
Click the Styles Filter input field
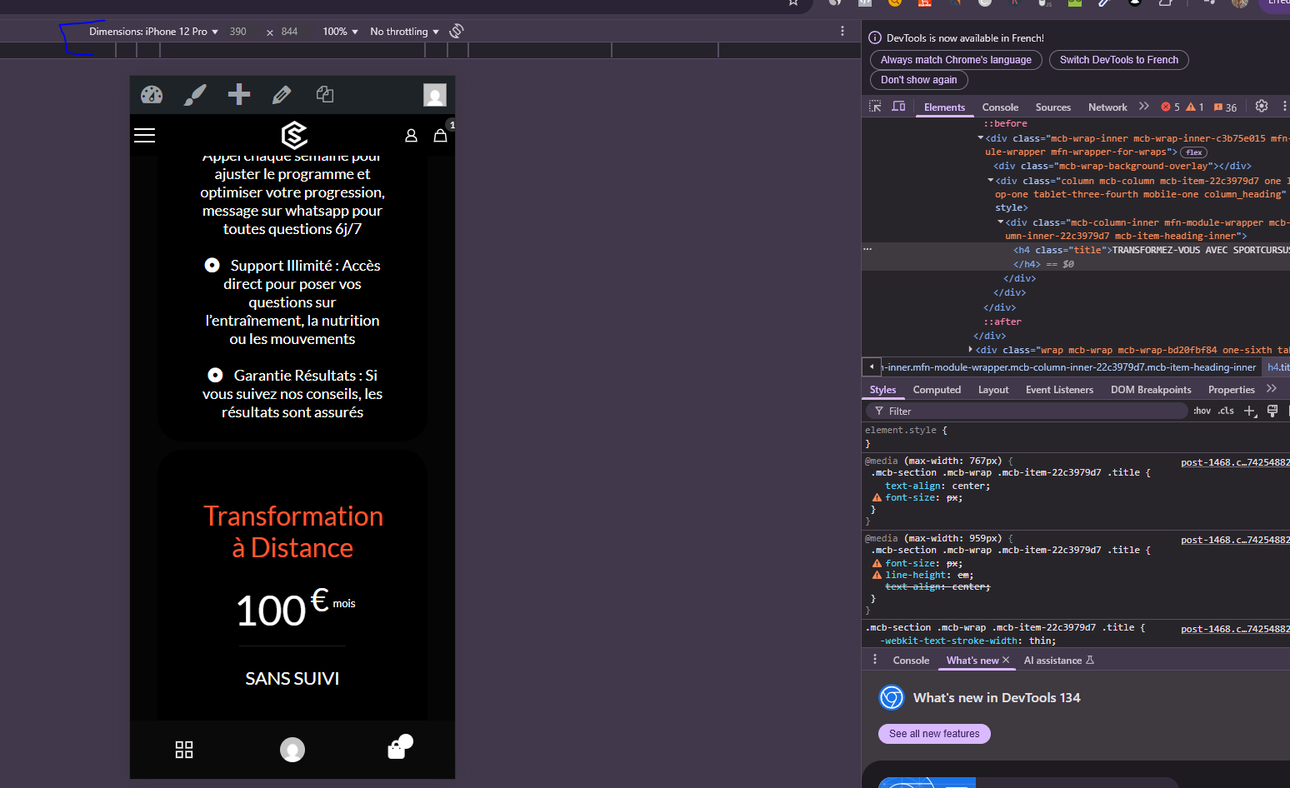[1033, 411]
